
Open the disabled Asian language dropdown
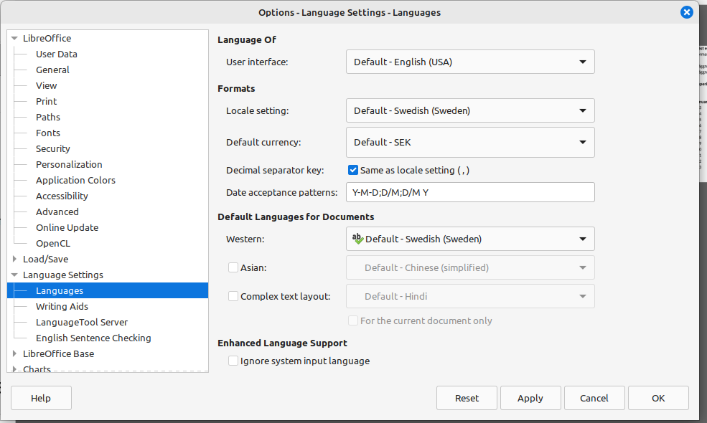pos(470,267)
